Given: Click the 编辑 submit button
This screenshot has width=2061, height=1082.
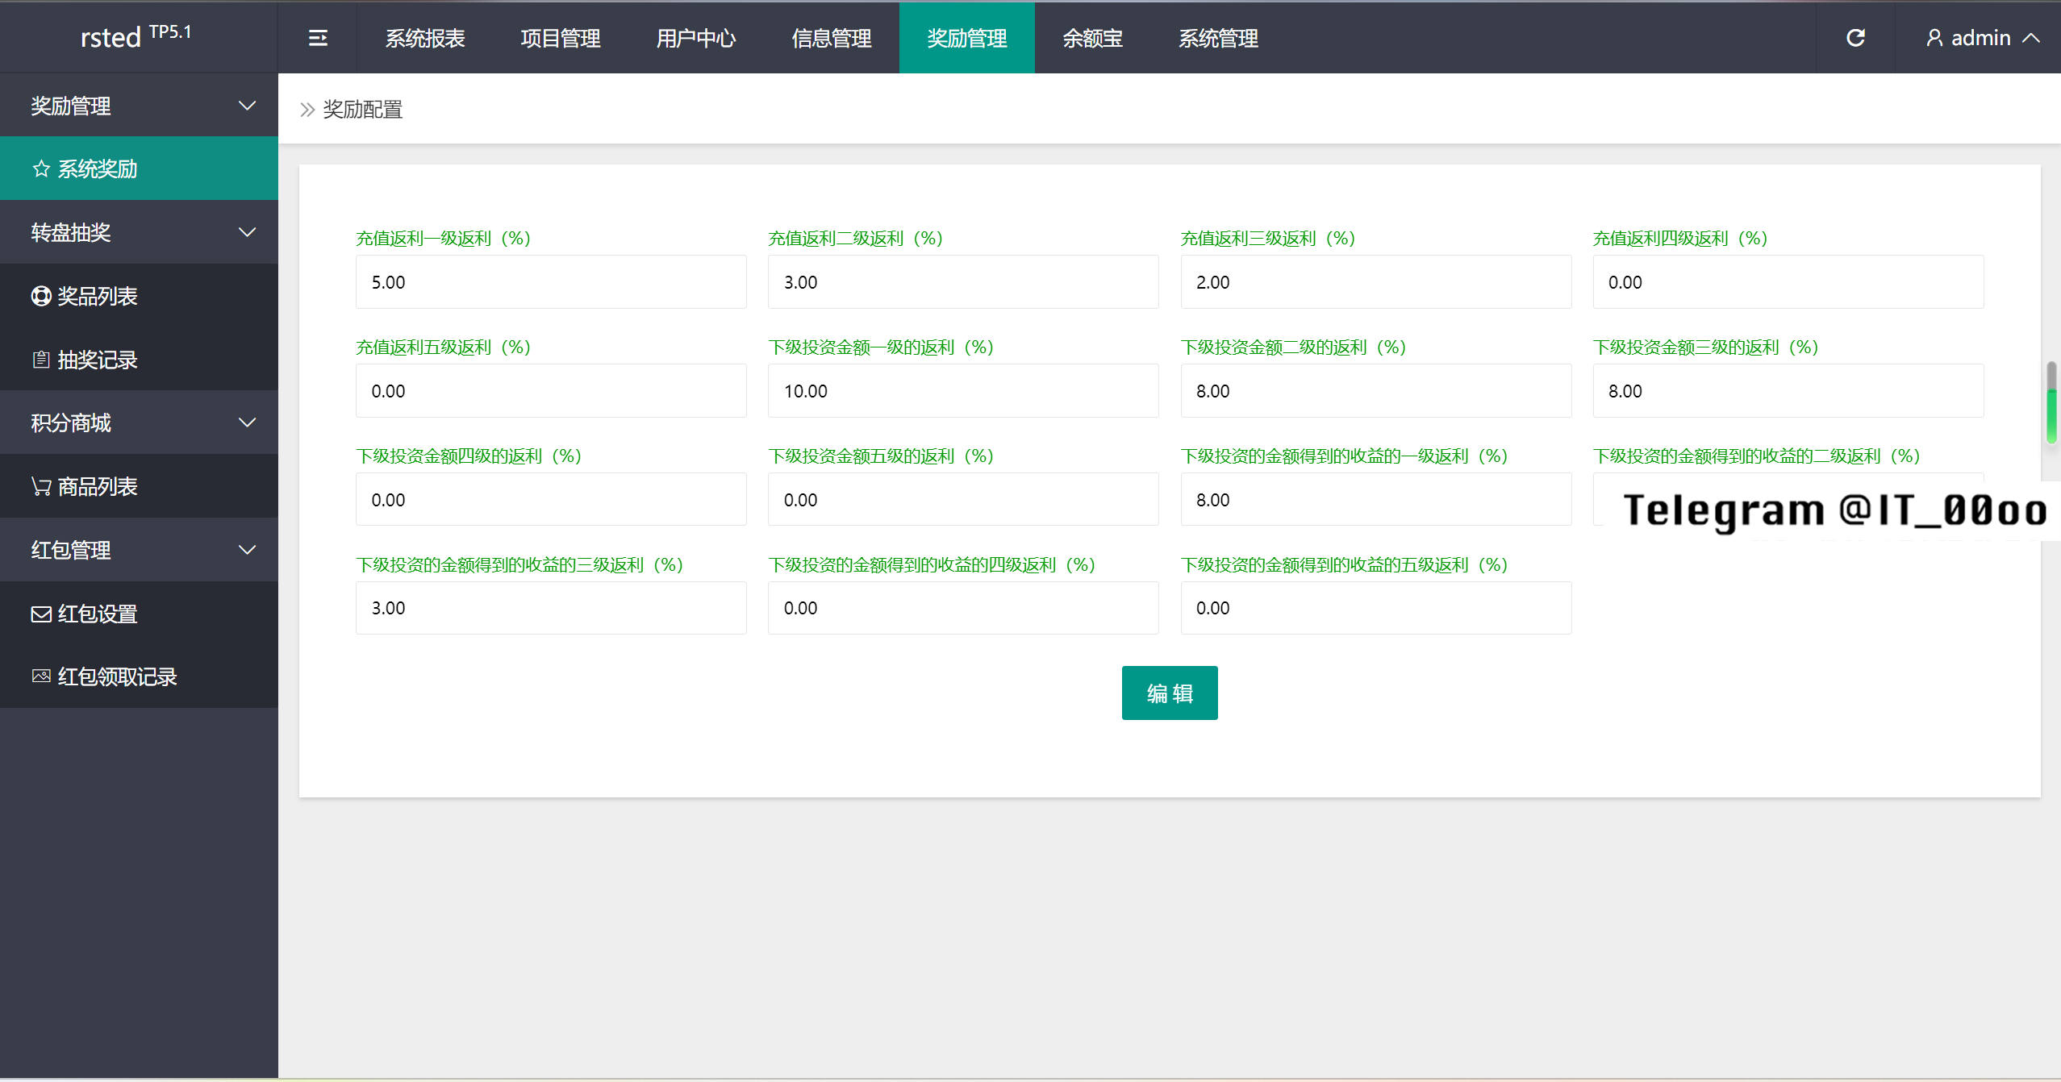Looking at the screenshot, I should click(x=1170, y=693).
